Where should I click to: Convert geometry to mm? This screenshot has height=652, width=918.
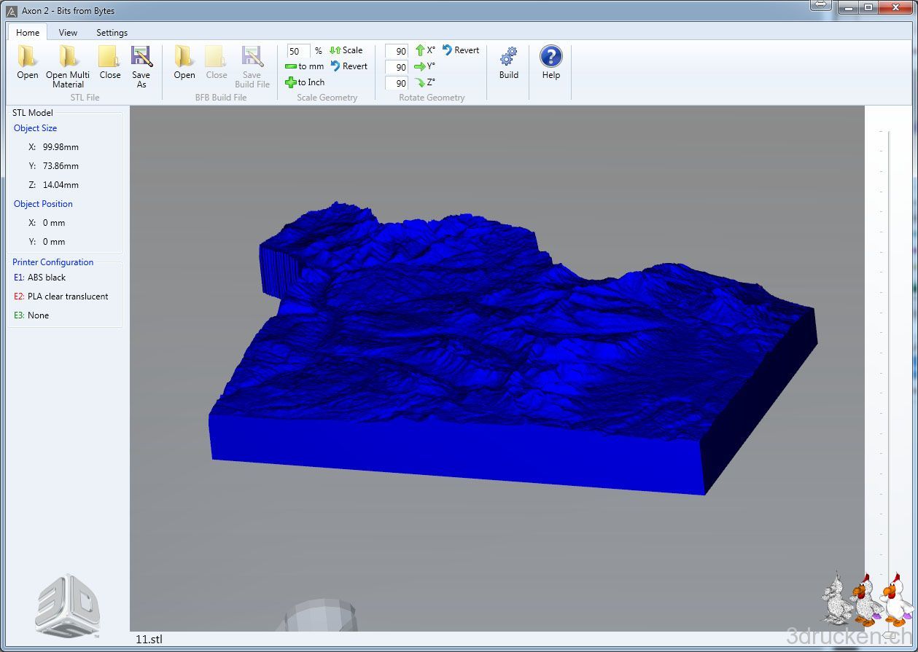[x=304, y=66]
